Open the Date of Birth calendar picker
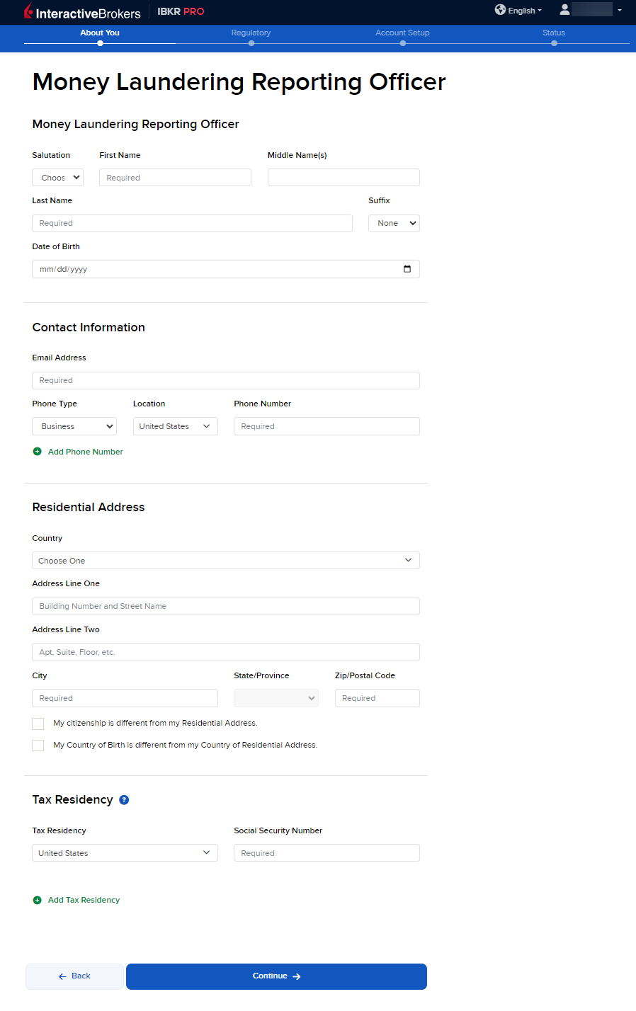 point(407,269)
